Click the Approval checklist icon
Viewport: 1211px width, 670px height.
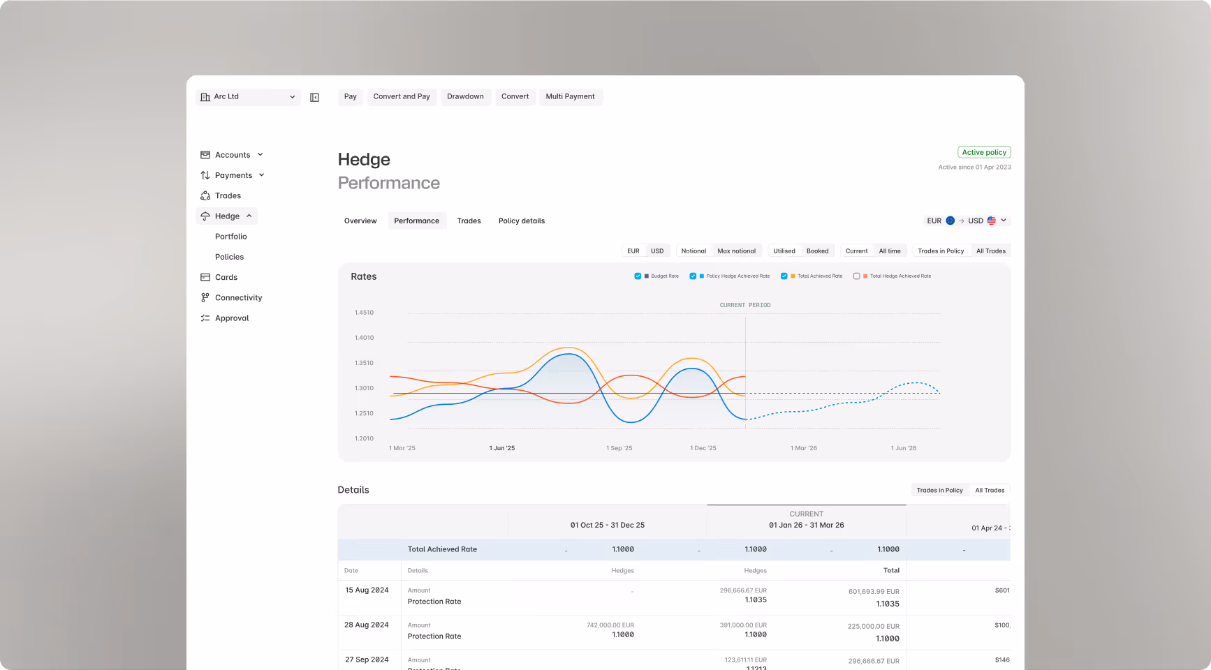pyautogui.click(x=205, y=318)
